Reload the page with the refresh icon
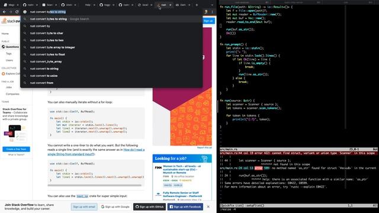Viewport: 379px width, 213px height. point(17,12)
